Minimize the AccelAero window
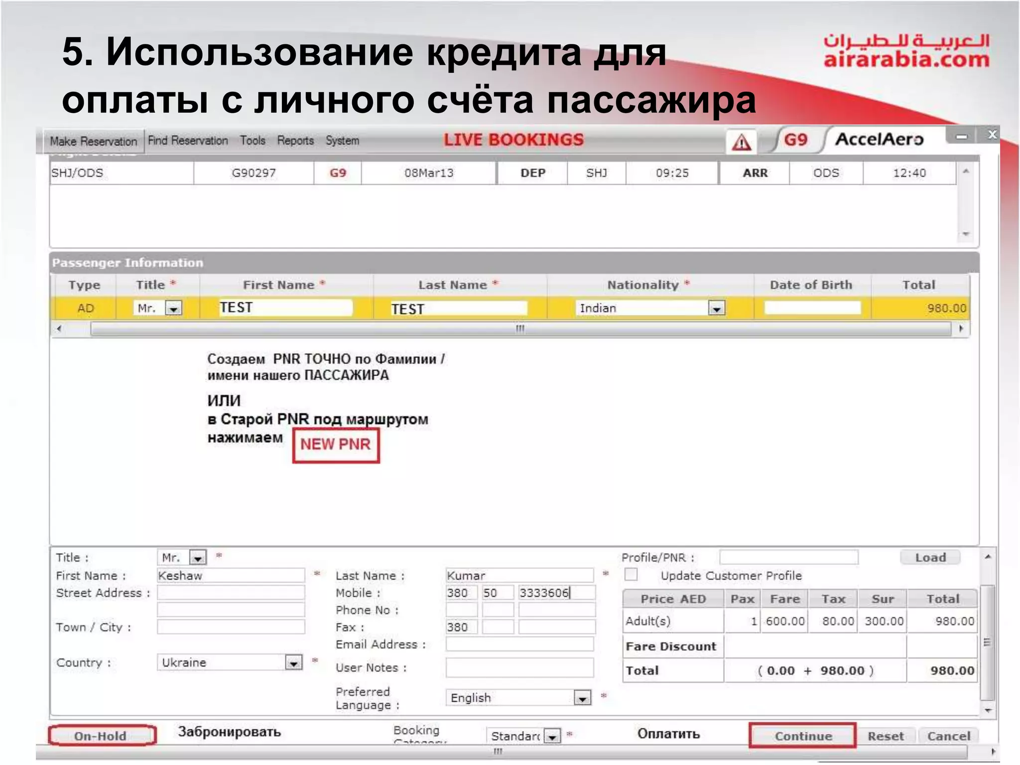 pos(961,135)
